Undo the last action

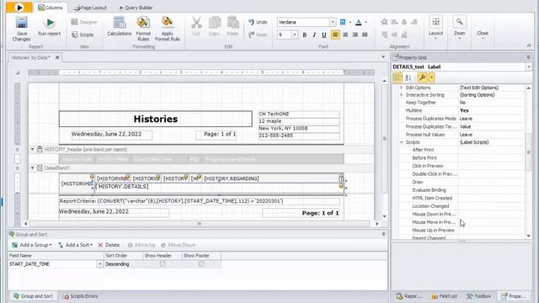point(258,23)
